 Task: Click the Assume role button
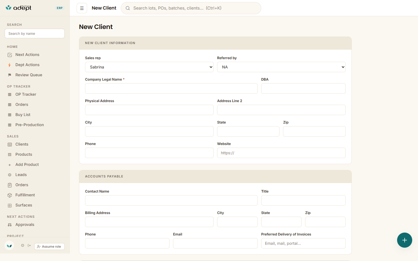pyautogui.click(x=49, y=246)
